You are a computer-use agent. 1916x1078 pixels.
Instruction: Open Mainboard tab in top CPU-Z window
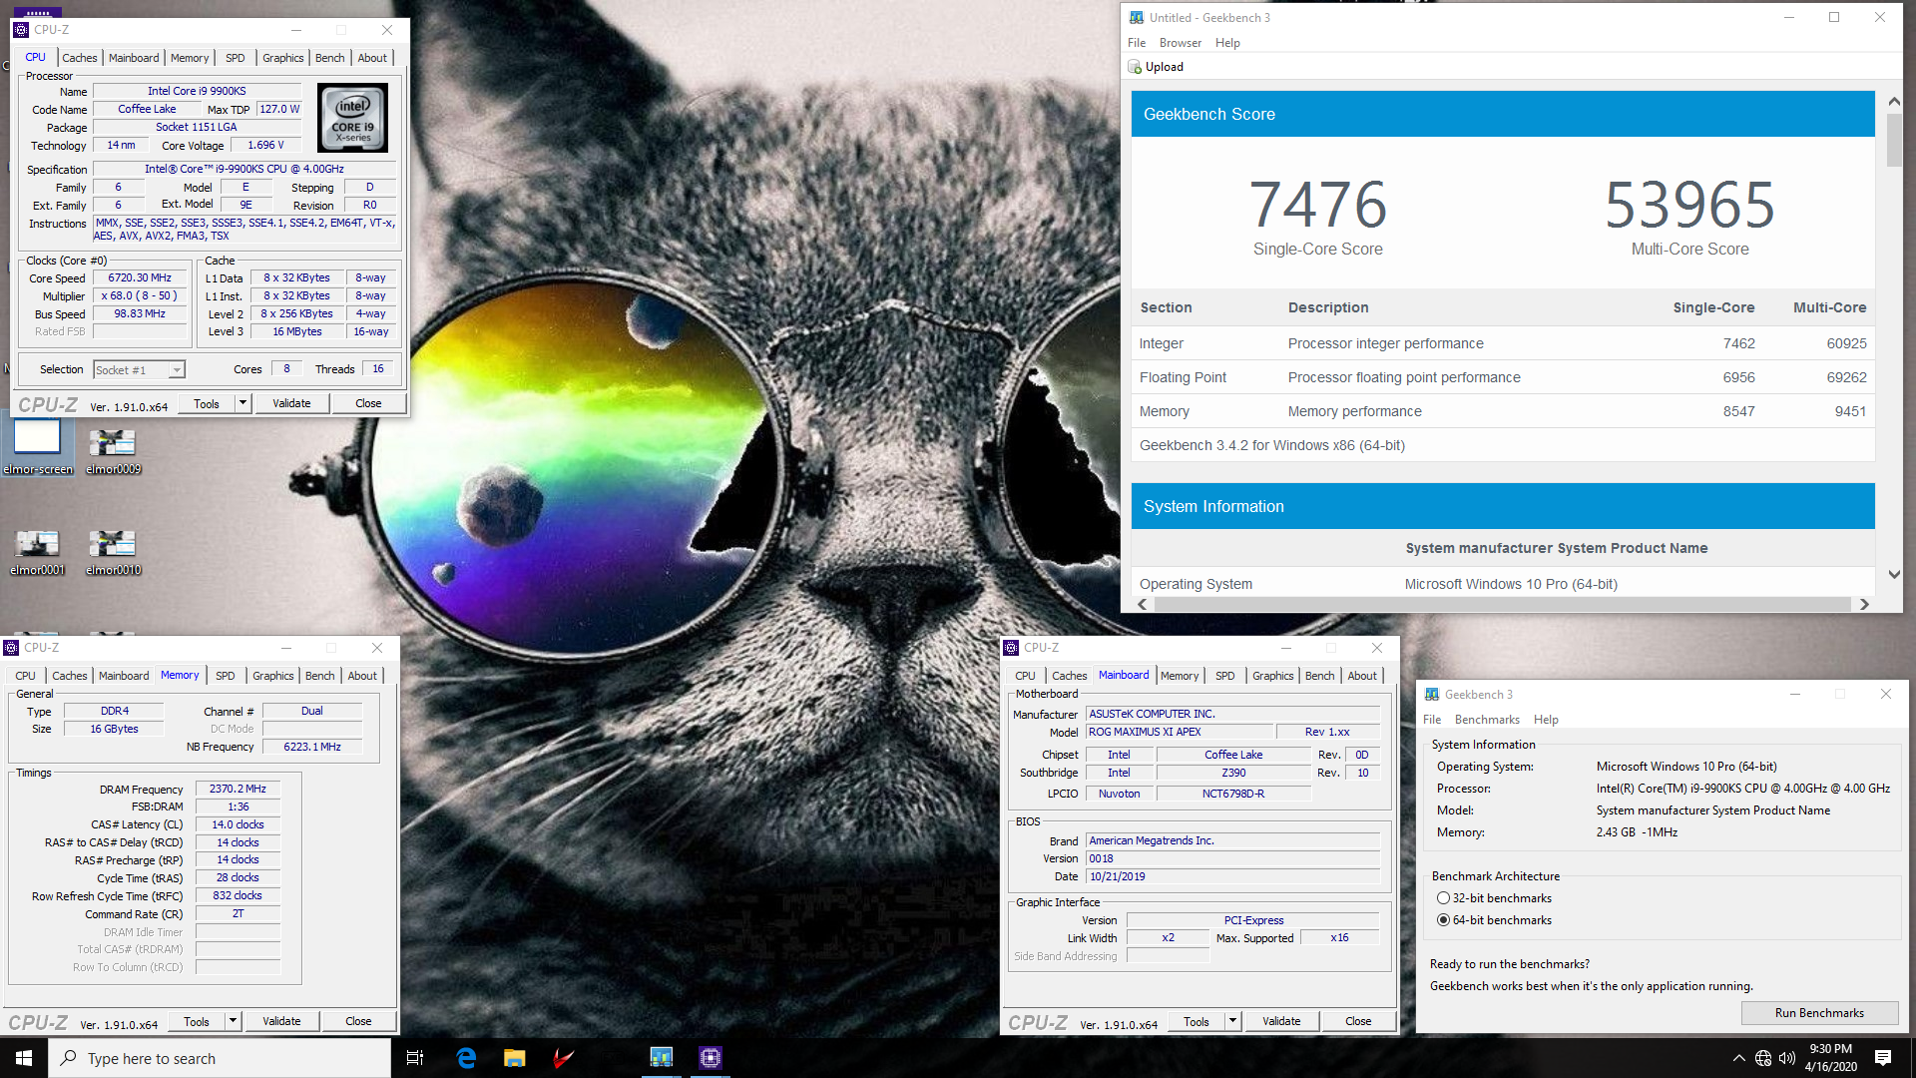[134, 58]
